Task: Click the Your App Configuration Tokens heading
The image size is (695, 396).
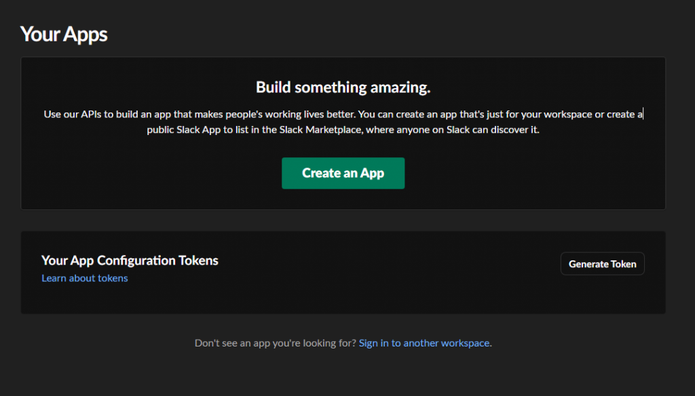Action: (x=130, y=260)
